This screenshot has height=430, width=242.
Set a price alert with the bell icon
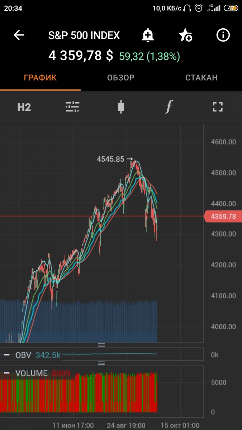pyautogui.click(x=147, y=35)
